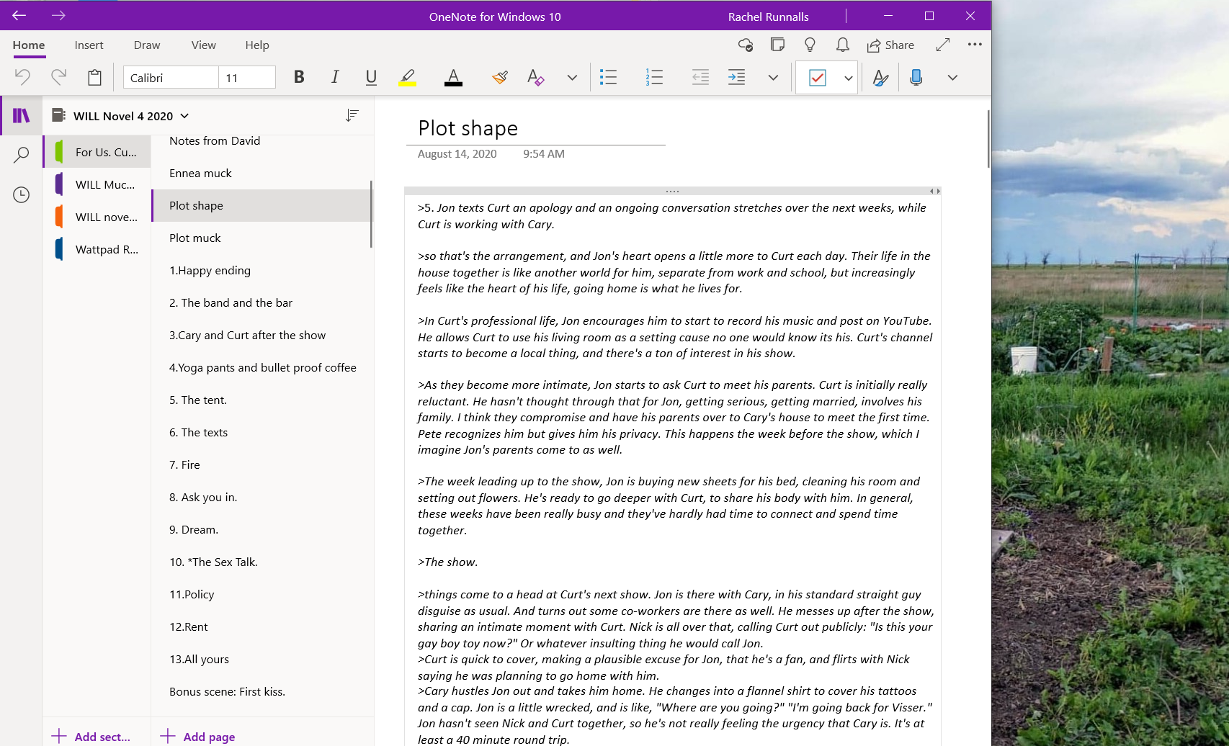
Task: Select the For Us. Cu... section
Action: (97, 152)
